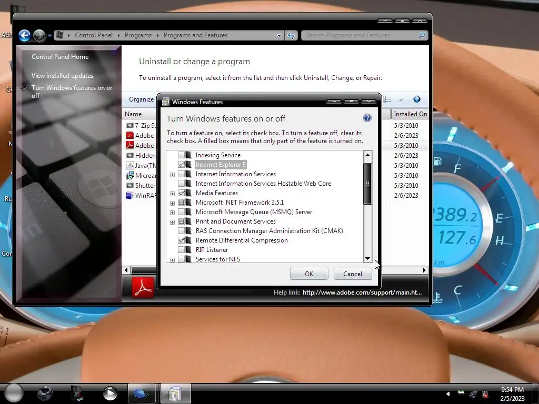
Task: Click Turn Windows features on or off link
Action: 72,92
